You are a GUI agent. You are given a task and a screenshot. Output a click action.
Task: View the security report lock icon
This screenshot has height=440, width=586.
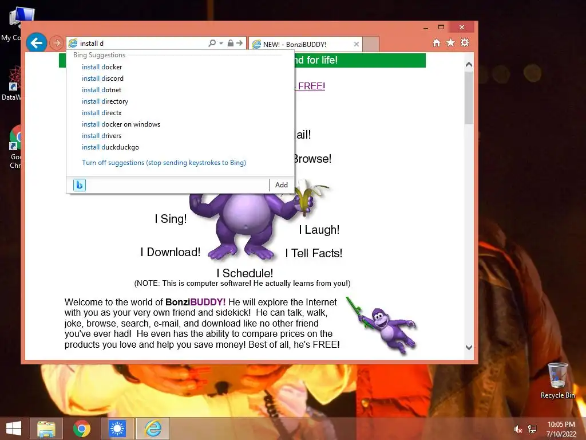(231, 43)
